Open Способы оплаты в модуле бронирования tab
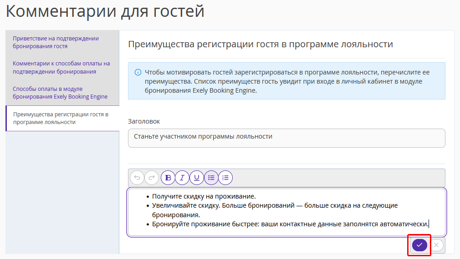Screen dimensions: 460x259 [x=62, y=93]
